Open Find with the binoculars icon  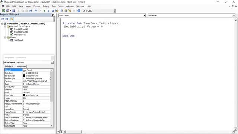pos(30,11)
